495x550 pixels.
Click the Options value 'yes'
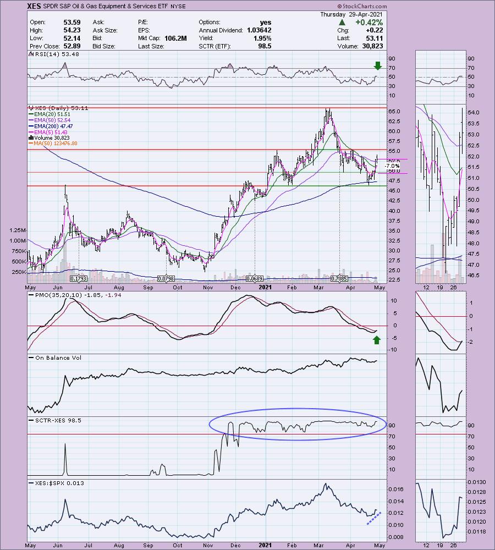click(x=266, y=22)
